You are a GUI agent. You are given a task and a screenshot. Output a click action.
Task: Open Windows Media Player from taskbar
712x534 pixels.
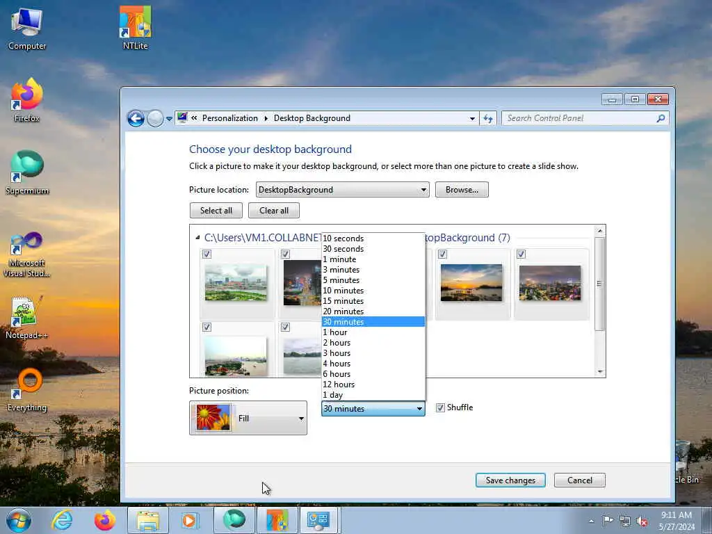coord(189,520)
